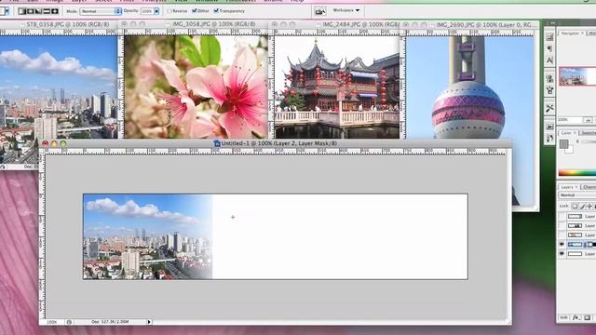Open the bottom dock icon below Layer Comps
The height and width of the screenshot is (335, 596).
pos(549,138)
